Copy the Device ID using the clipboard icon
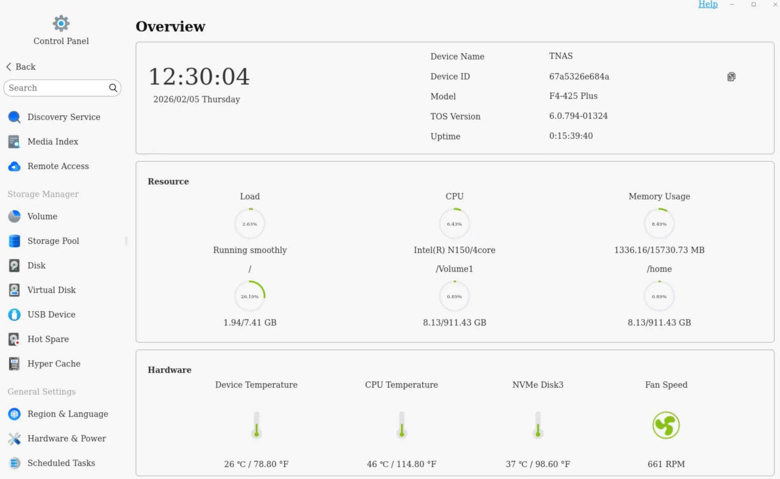The width and height of the screenshot is (780, 479). pos(731,76)
